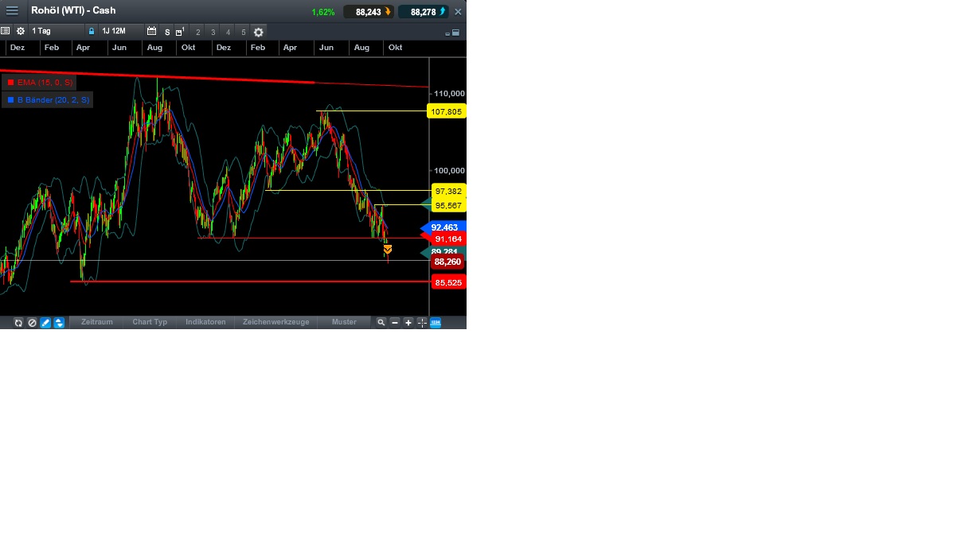The image size is (961, 555).
Task: Open the Indikatoren menu
Action: (205, 322)
